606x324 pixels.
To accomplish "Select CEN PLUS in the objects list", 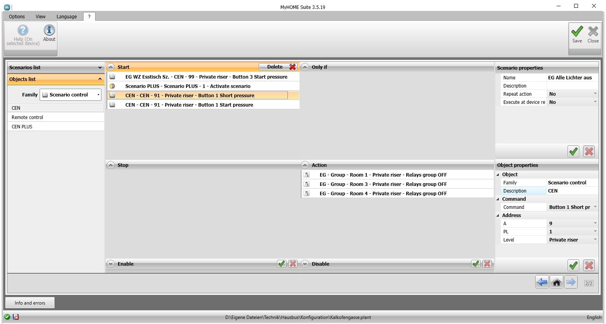I will (56, 126).
